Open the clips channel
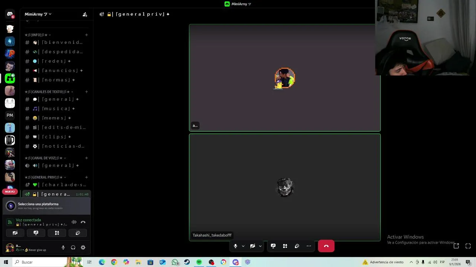The image size is (476, 267). point(56,137)
